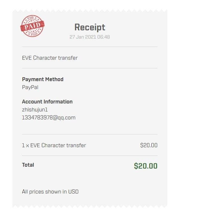The width and height of the screenshot is (198, 220).
Task: Click the time 06:48 in receipt header
Action: click(103, 37)
